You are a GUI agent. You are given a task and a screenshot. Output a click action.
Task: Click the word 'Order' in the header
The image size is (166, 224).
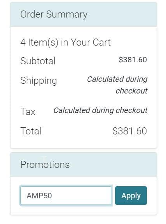[32, 14]
